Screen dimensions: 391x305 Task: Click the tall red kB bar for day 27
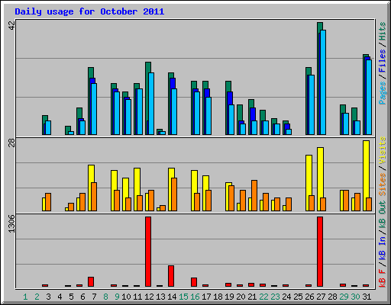(320, 252)
